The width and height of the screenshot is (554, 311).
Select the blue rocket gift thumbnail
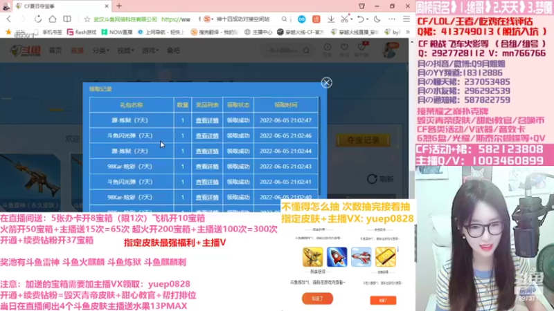point(337,256)
